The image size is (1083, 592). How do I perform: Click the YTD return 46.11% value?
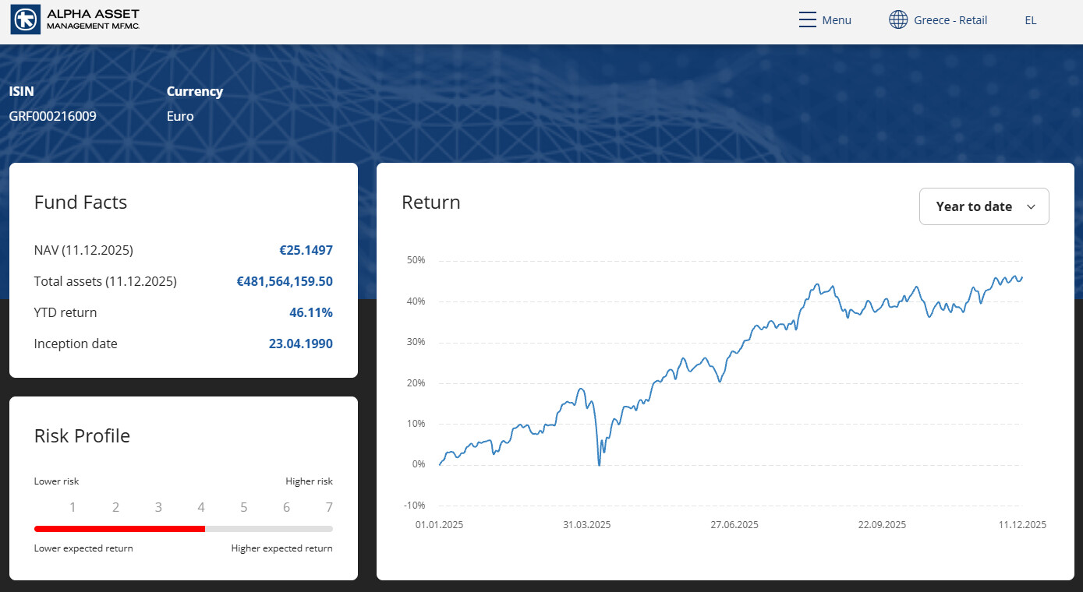click(x=310, y=312)
